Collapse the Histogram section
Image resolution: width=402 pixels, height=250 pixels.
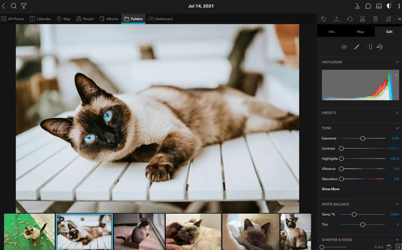[397, 62]
